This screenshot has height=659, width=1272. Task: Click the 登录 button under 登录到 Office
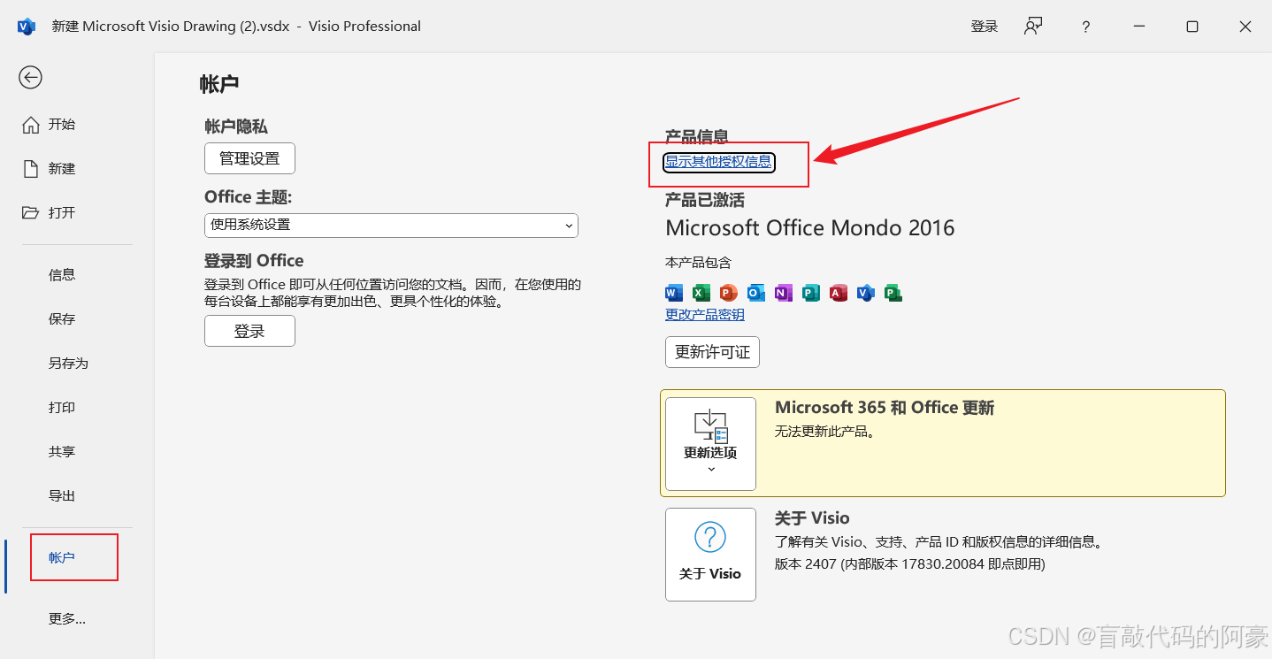click(249, 331)
